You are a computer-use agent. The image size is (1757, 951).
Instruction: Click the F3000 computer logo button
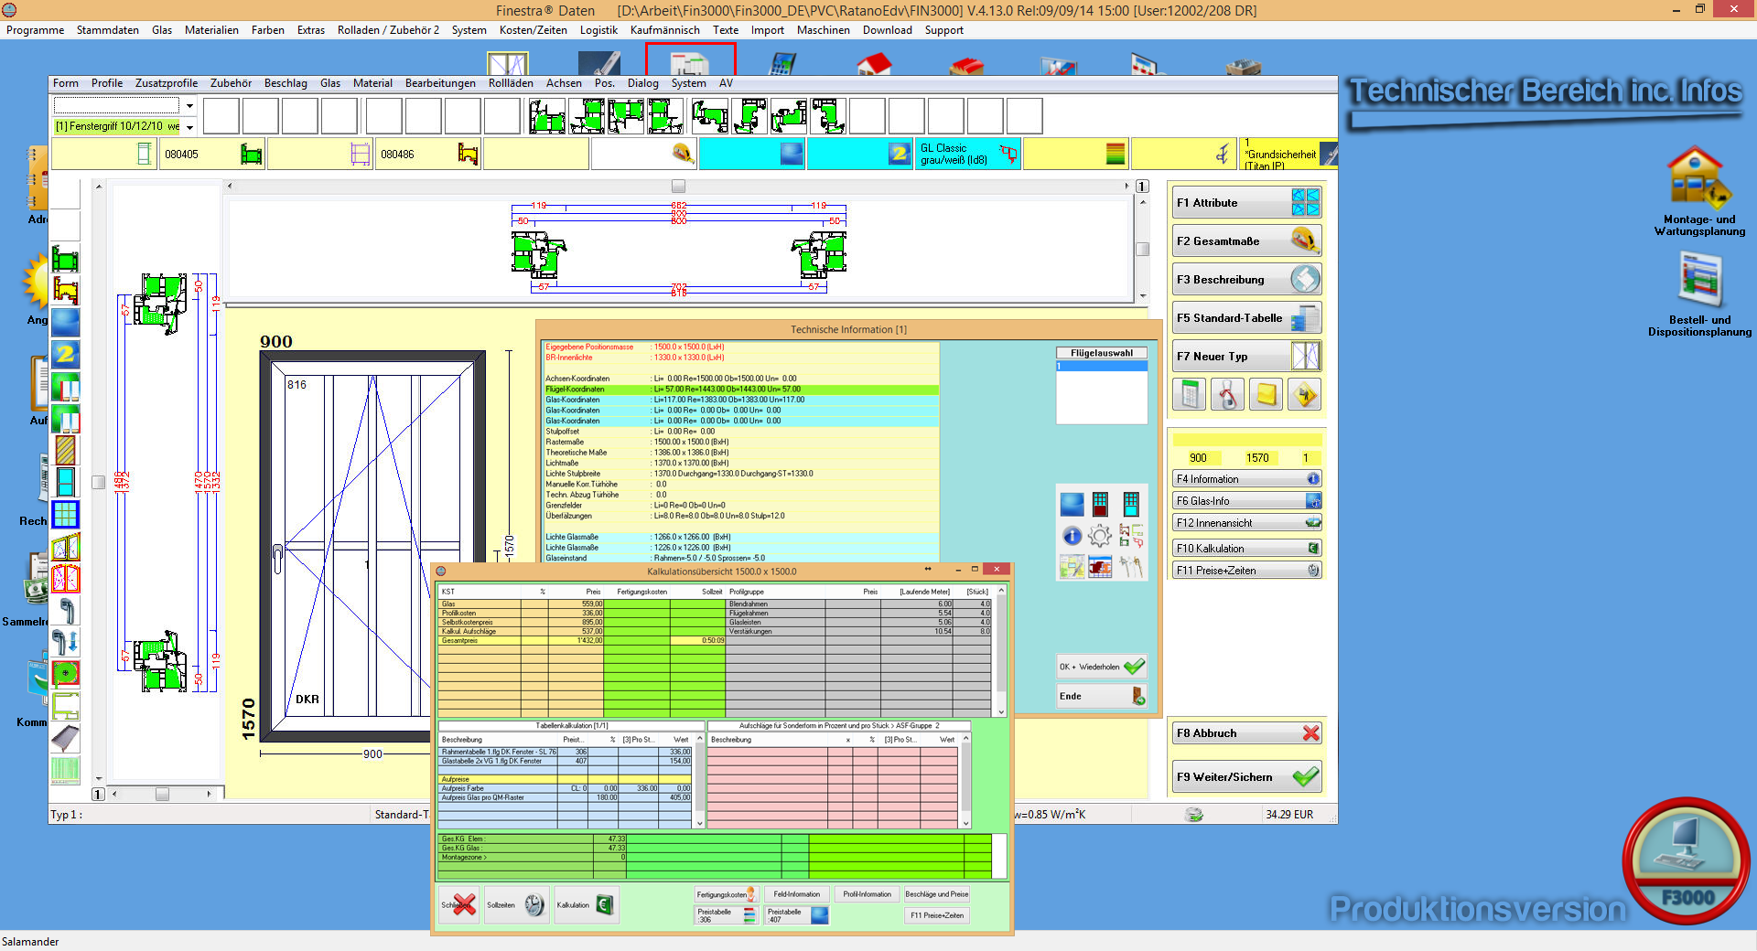click(1686, 861)
